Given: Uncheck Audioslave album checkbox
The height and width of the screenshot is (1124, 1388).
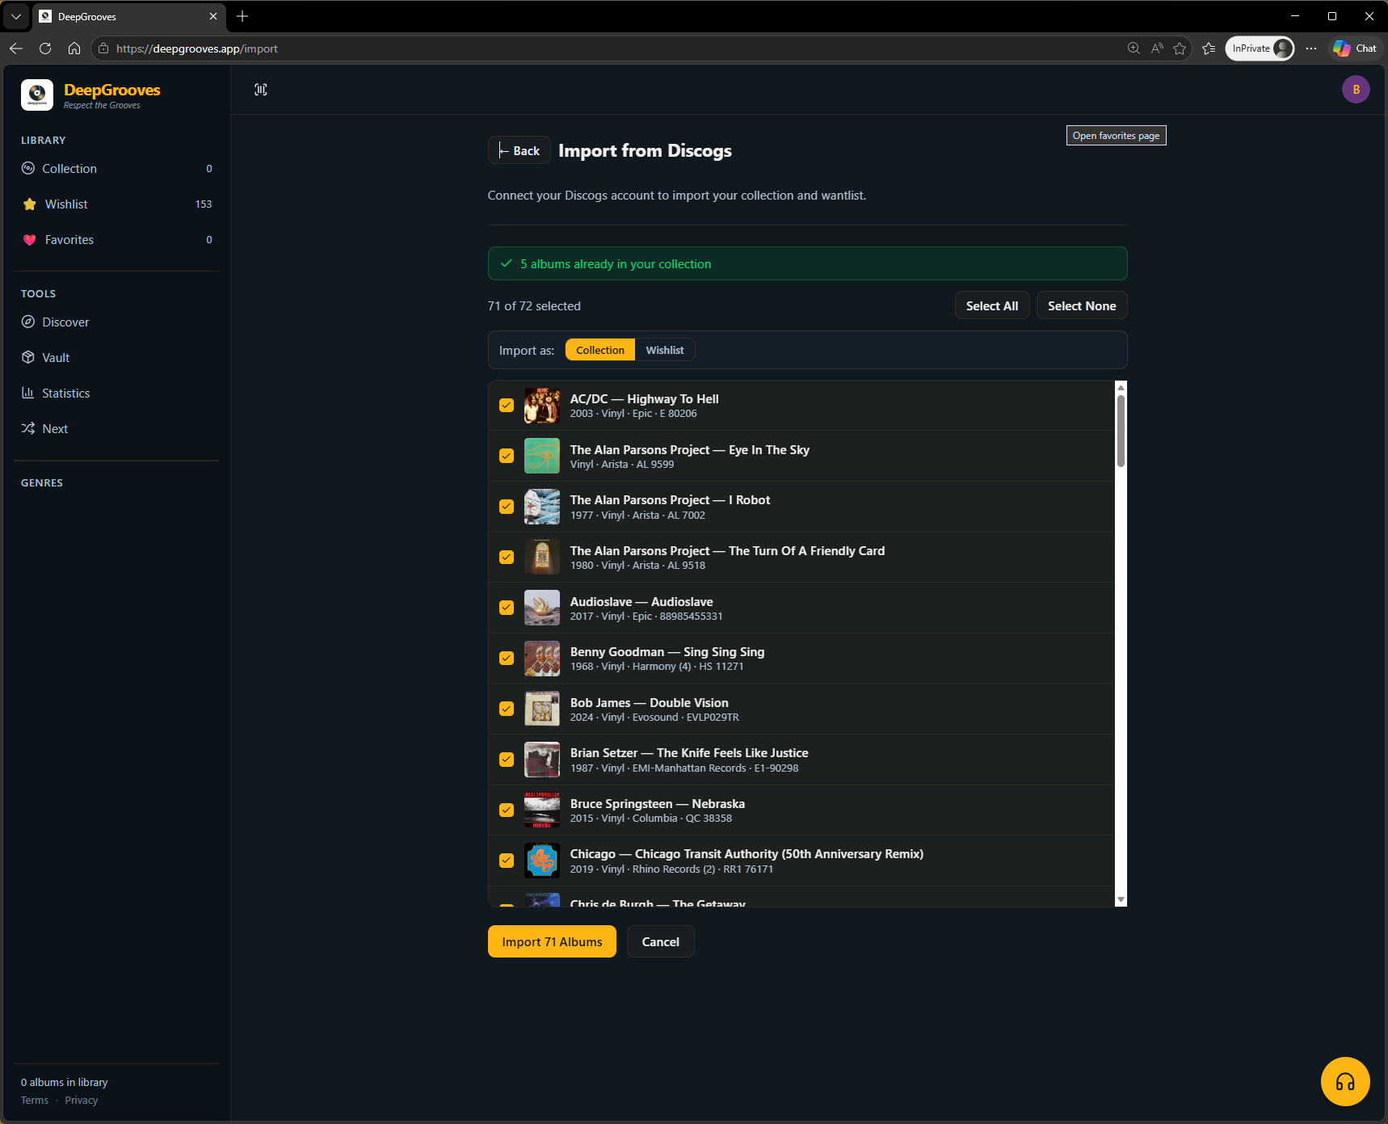Looking at the screenshot, I should tap(507, 608).
